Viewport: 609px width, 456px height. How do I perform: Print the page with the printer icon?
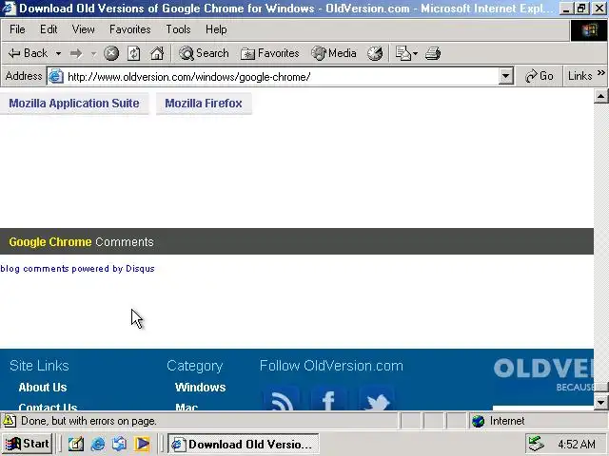tap(433, 53)
